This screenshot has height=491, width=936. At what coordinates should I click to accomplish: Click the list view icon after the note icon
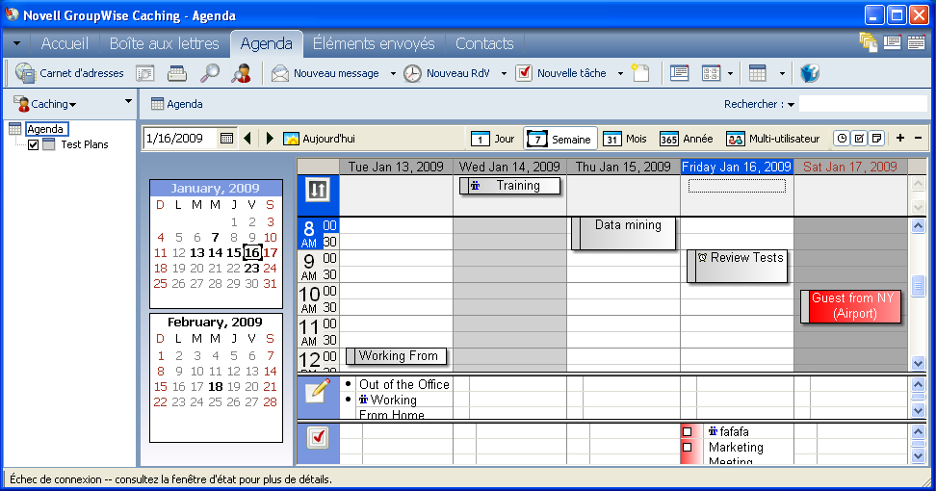pos(679,73)
